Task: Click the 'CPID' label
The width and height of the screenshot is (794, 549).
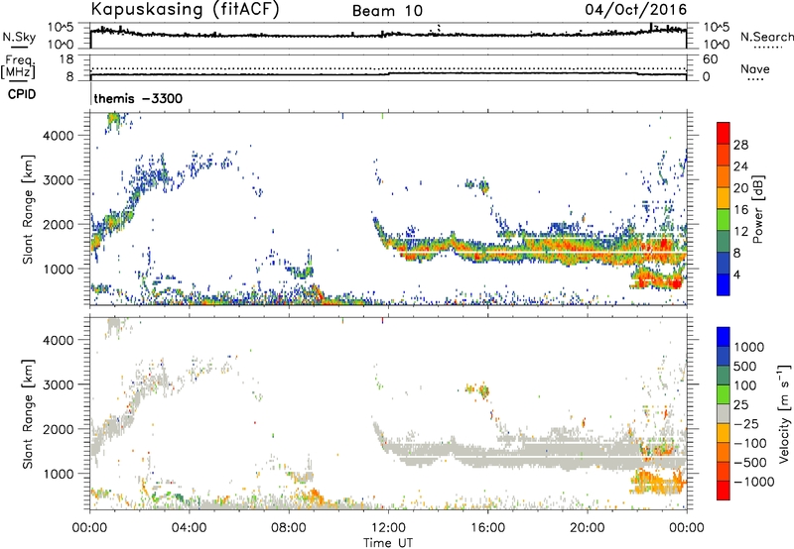Action: (22, 94)
